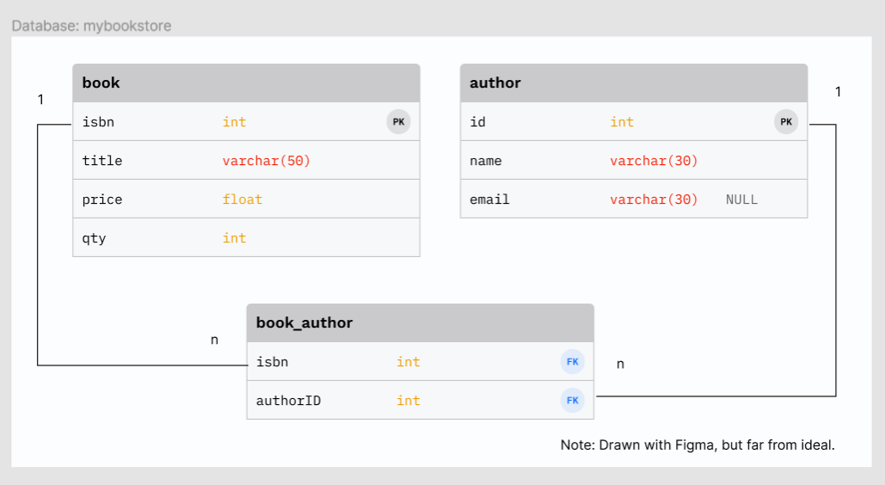Select the author table header
Image resolution: width=885 pixels, height=485 pixels.
tap(634, 83)
